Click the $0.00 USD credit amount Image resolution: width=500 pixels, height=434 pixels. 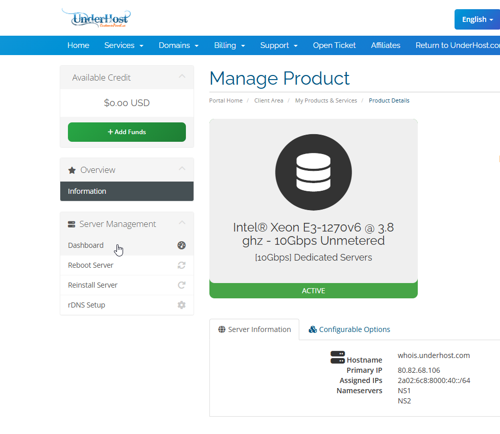pyautogui.click(x=127, y=103)
